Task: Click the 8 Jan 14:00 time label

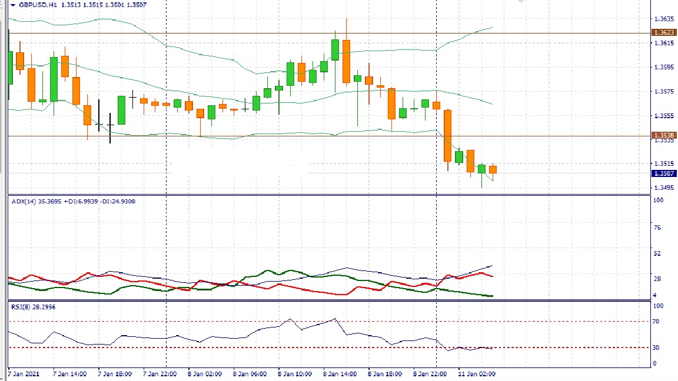Action: point(341,374)
